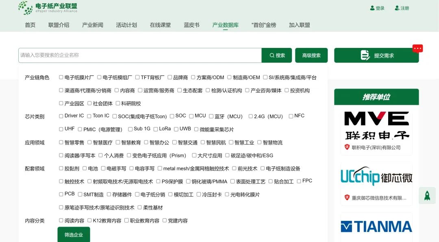Click the magnifier icon on 搜索 button
This screenshot has height=242, width=439.
click(272, 56)
